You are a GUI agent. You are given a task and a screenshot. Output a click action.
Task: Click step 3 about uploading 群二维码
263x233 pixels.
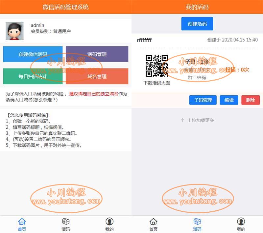pyautogui.click(x=42, y=133)
